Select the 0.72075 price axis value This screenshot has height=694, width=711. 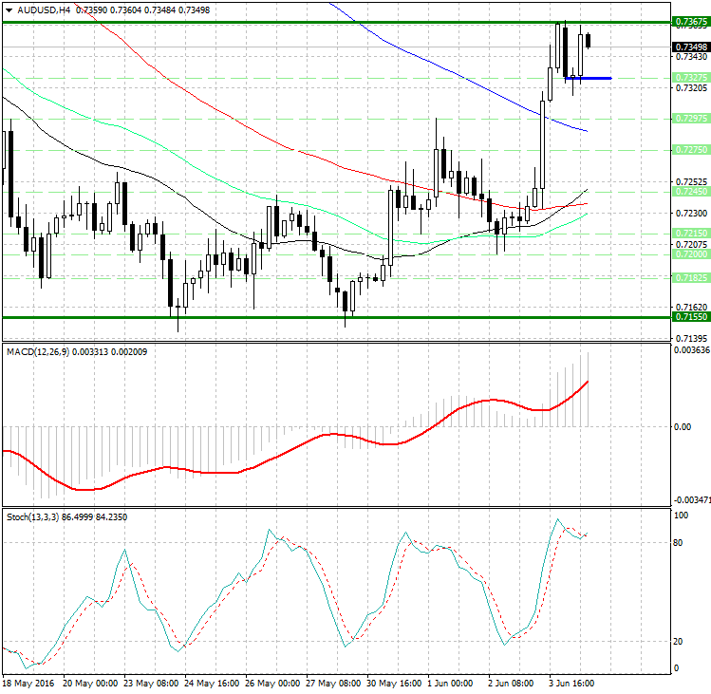point(691,245)
